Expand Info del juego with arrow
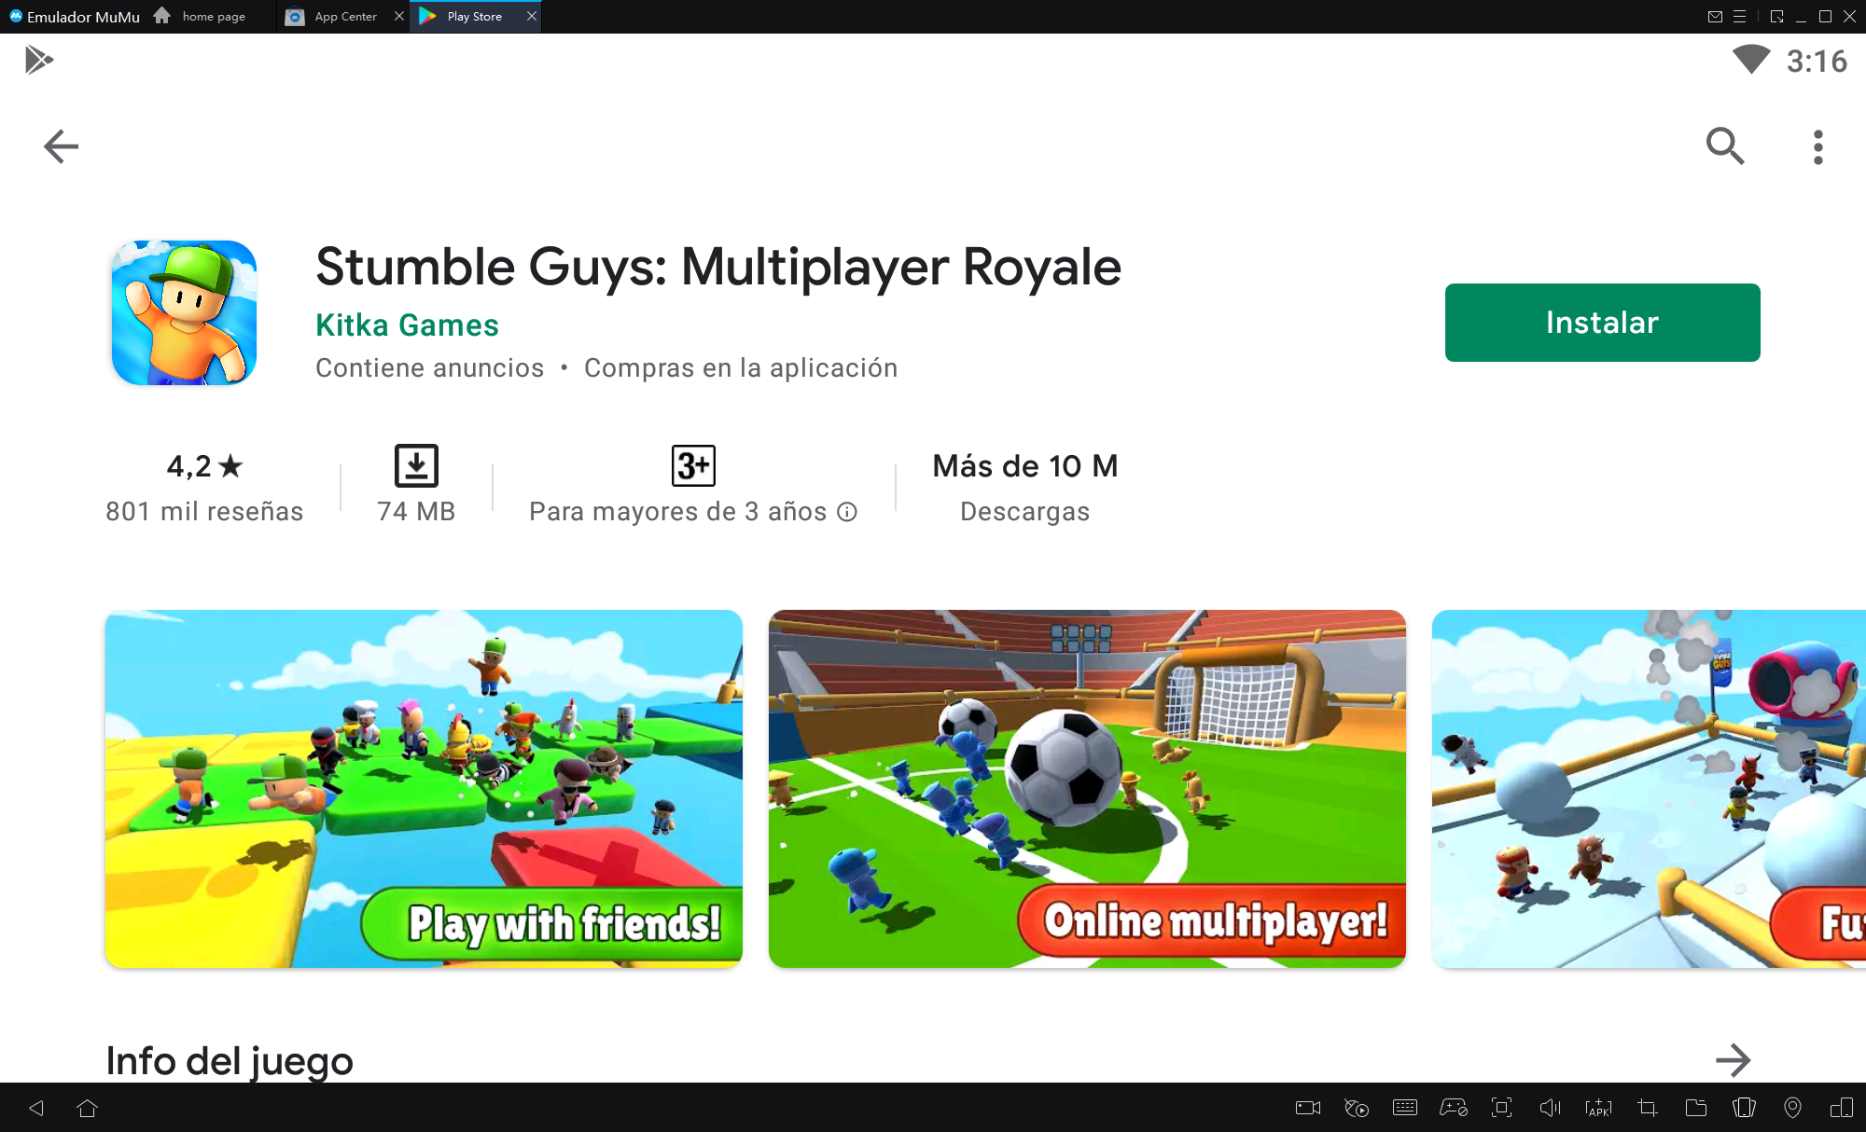This screenshot has height=1132, width=1866. (1733, 1060)
